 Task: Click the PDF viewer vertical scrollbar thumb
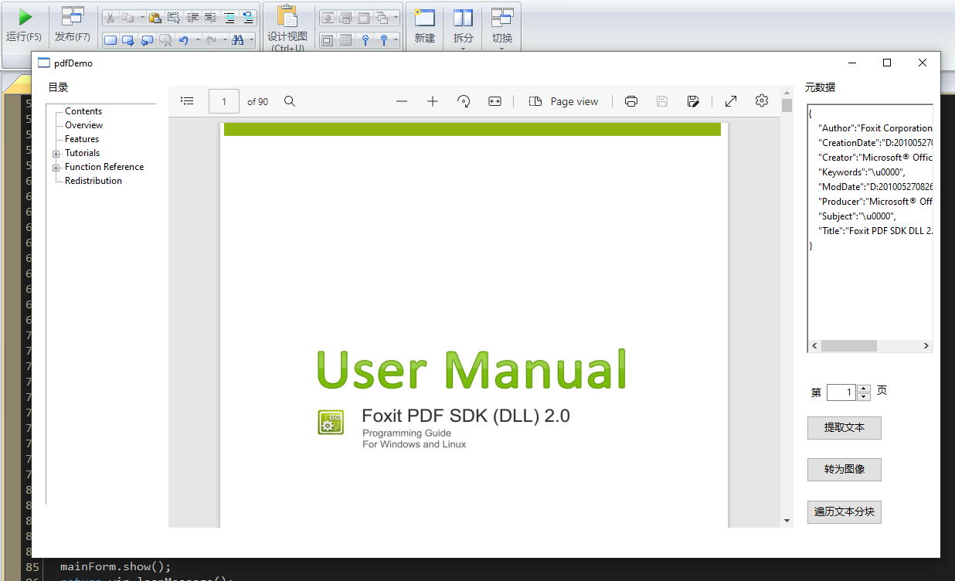pyautogui.click(x=787, y=105)
